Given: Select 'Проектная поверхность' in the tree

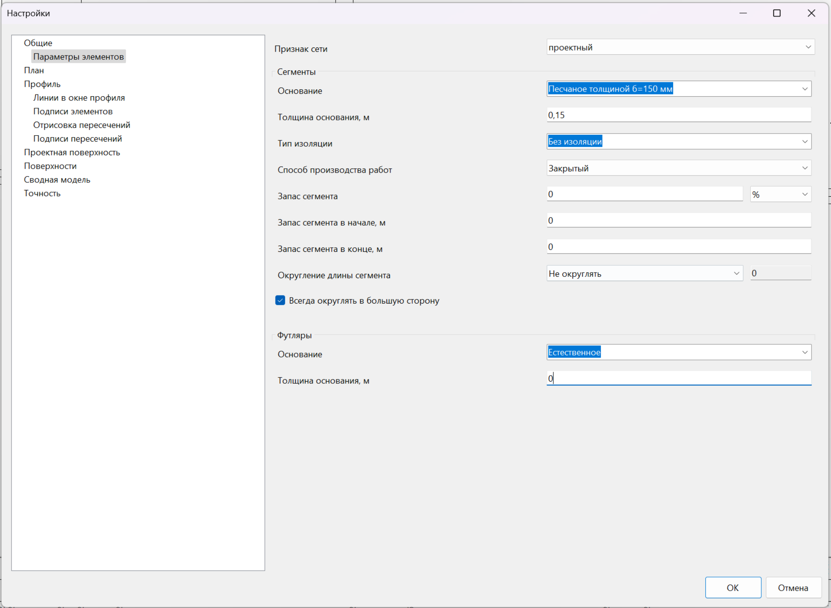Looking at the screenshot, I should click(x=72, y=153).
